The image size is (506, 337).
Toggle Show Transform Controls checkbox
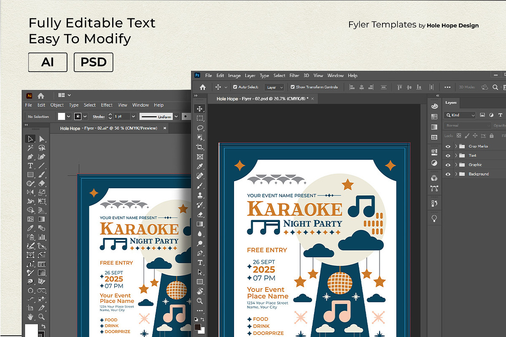[293, 87]
